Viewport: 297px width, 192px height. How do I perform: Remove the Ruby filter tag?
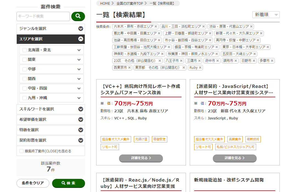coord(200,68)
